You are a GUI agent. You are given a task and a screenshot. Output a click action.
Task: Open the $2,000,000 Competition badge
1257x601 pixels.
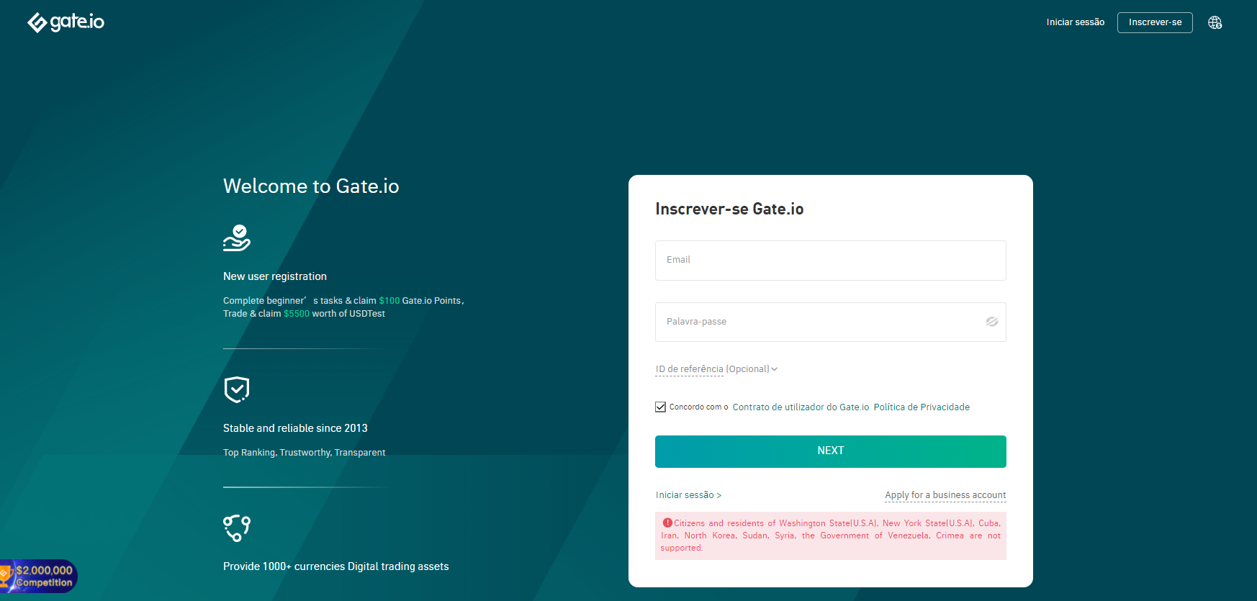[x=38, y=576]
